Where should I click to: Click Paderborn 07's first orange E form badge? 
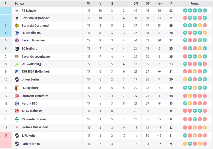(185, 144)
